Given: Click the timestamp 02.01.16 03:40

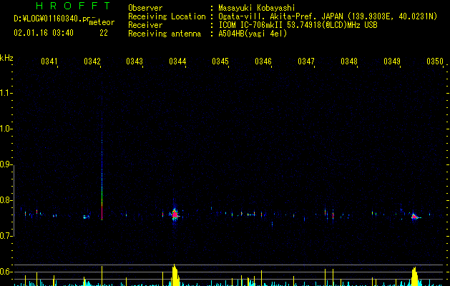Looking at the screenshot, I should point(44,33).
